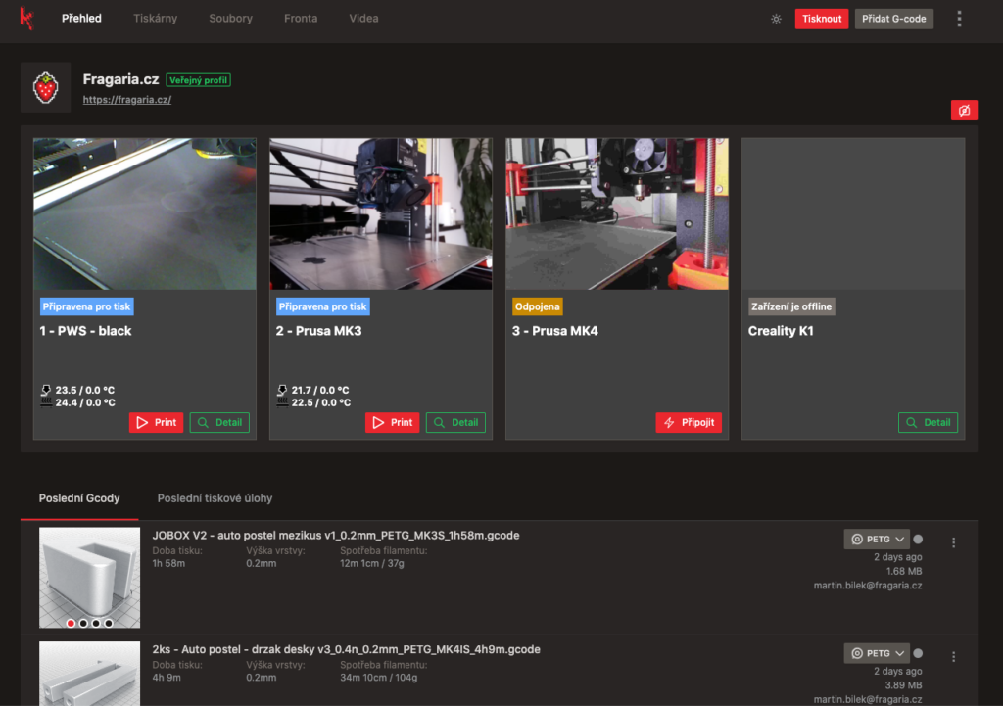1003x706 pixels.
Task: Click gray color dot beside first PETG
Action: [918, 539]
